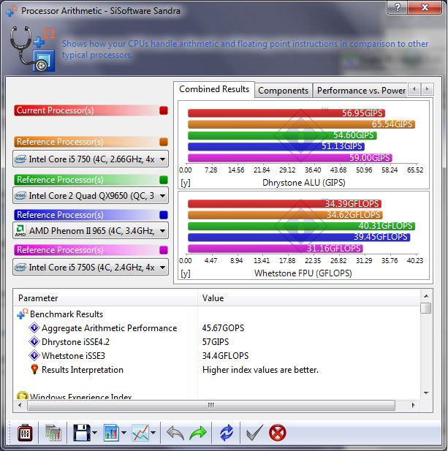Viewport: 448px width, 451px height.
Task: Click the horizontal scrollbar thumb
Action: click(x=211, y=405)
